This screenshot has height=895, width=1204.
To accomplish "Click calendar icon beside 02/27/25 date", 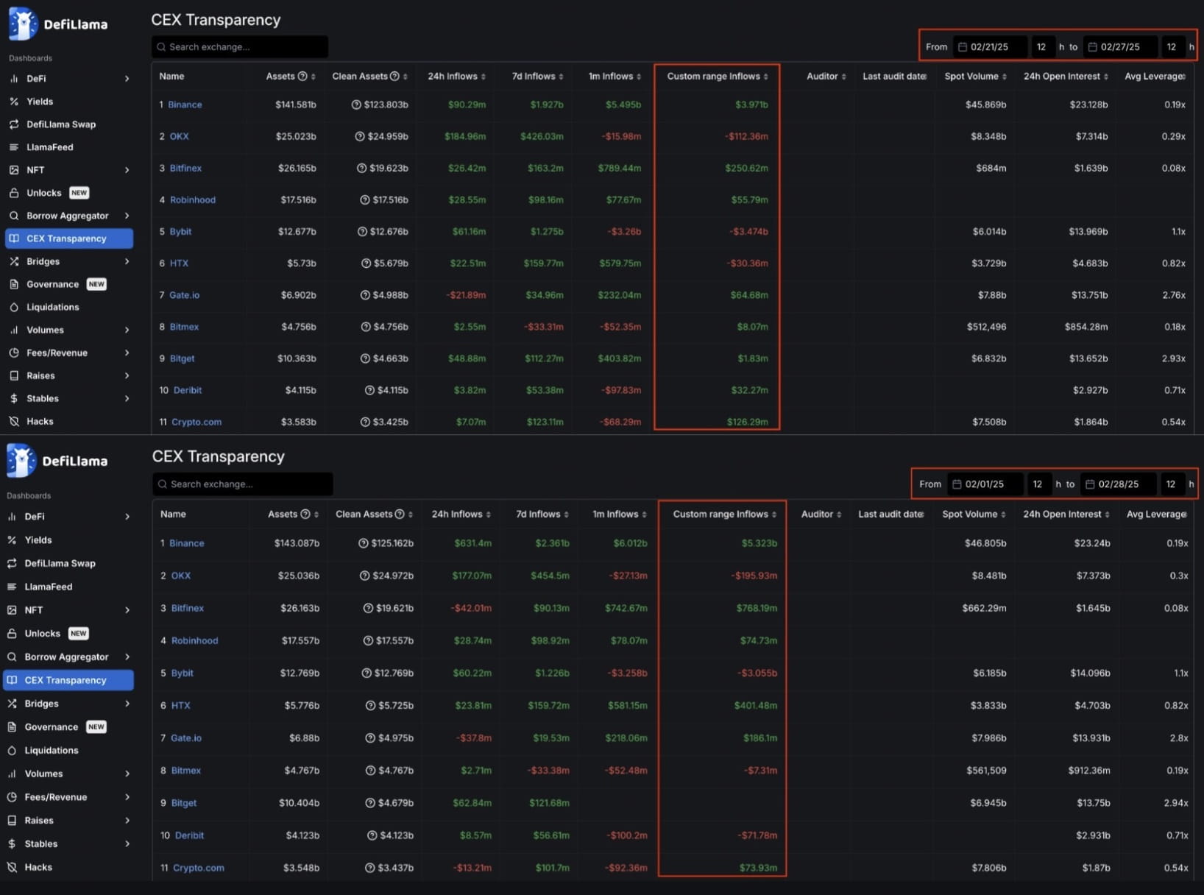I will (1093, 47).
